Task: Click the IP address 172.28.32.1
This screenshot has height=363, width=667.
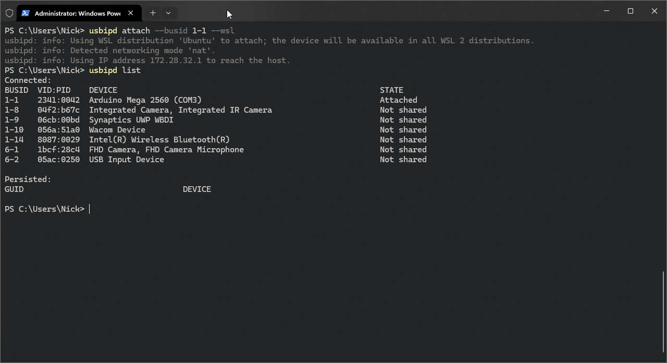Action: click(x=176, y=60)
